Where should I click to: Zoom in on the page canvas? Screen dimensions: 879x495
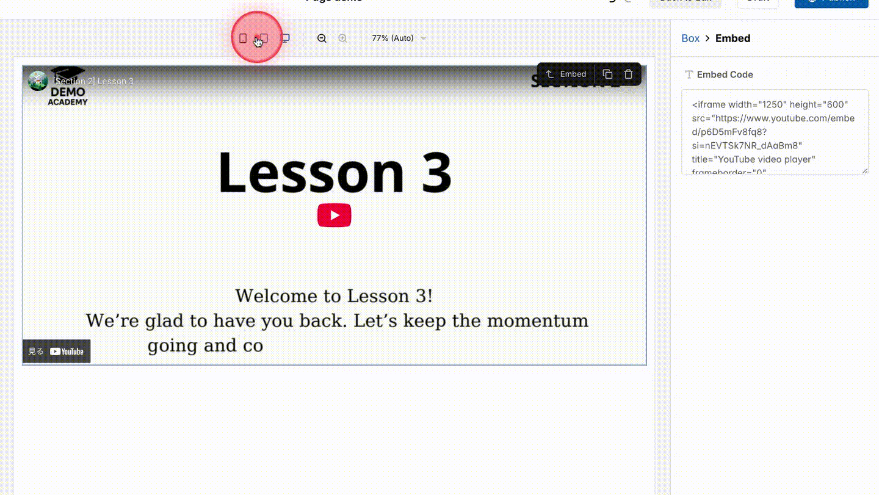[342, 38]
